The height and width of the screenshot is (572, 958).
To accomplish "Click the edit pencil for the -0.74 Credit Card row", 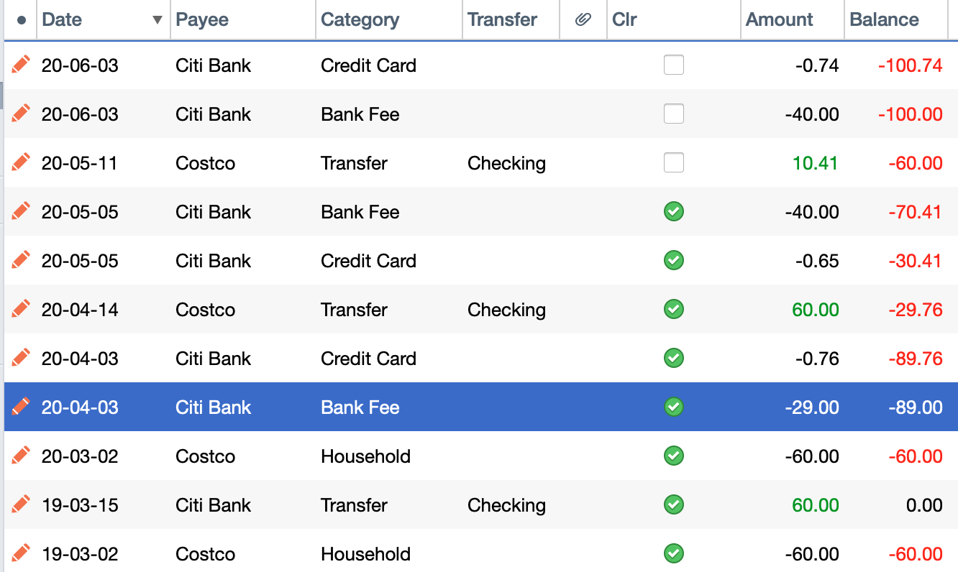I will [x=21, y=65].
